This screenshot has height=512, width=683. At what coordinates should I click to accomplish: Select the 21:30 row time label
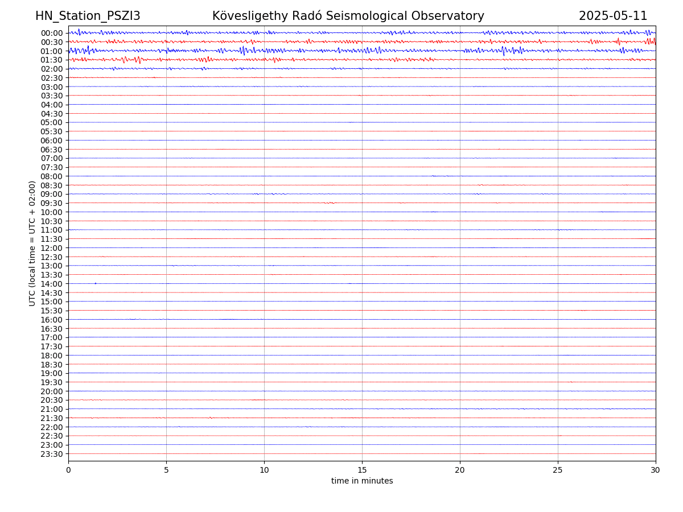[52, 418]
